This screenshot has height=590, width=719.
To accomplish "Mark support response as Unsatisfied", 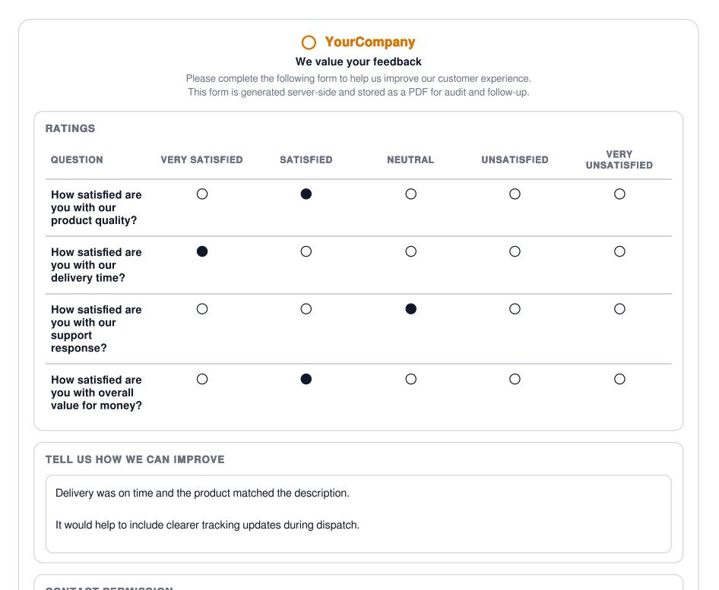I will (x=515, y=309).
